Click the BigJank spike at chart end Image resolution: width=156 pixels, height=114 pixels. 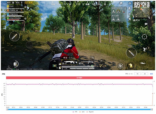153,94
